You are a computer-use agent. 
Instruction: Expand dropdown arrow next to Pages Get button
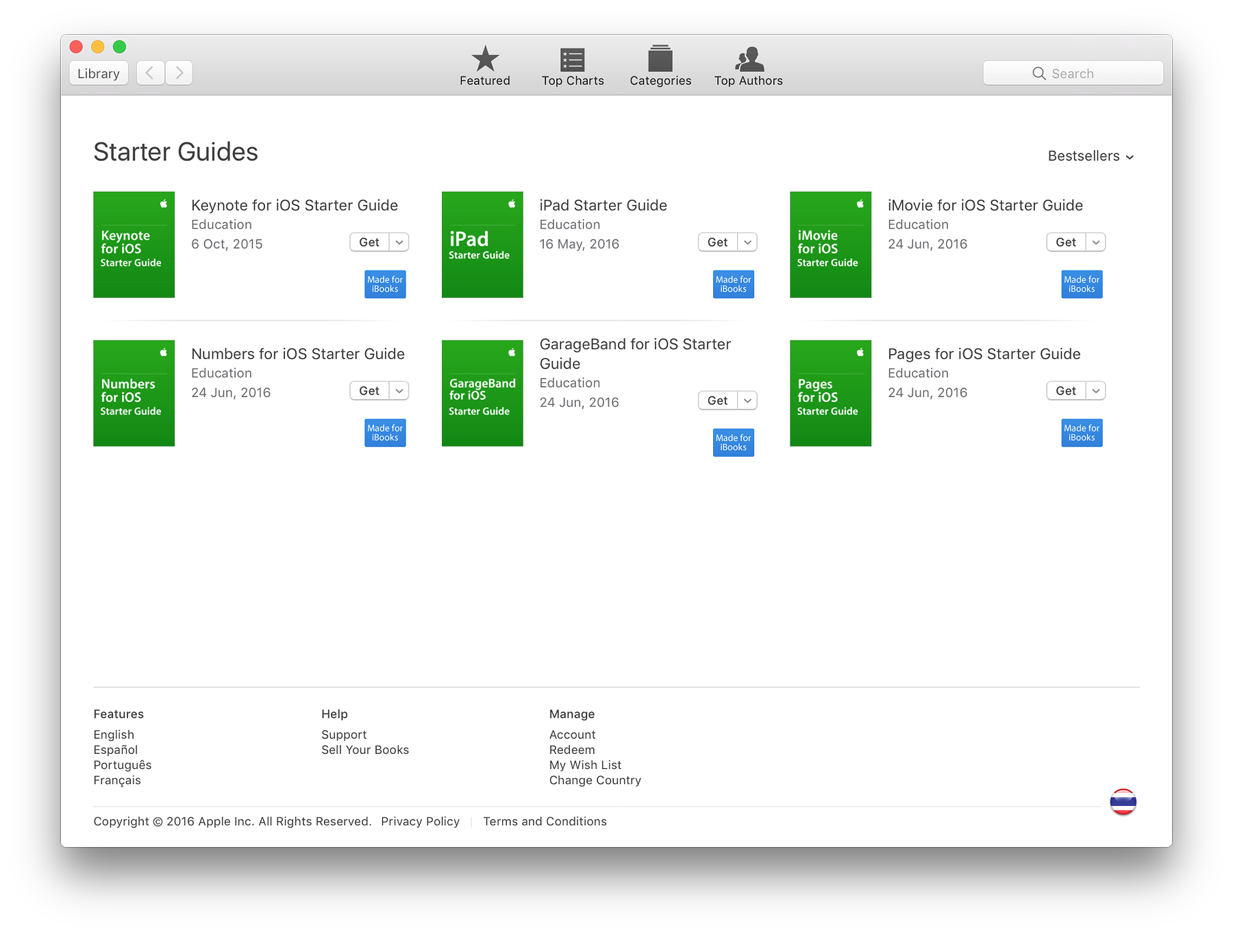(1096, 391)
